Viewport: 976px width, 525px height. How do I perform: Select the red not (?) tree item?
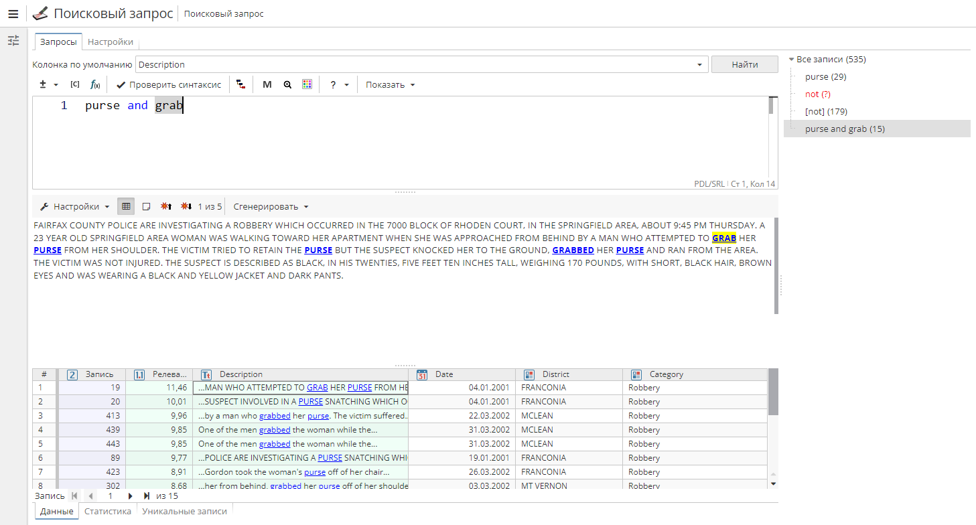coord(817,94)
